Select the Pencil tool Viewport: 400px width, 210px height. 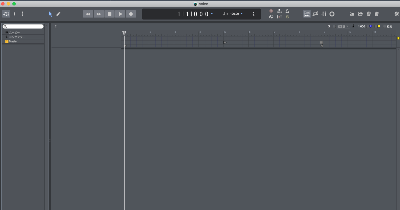(58, 14)
